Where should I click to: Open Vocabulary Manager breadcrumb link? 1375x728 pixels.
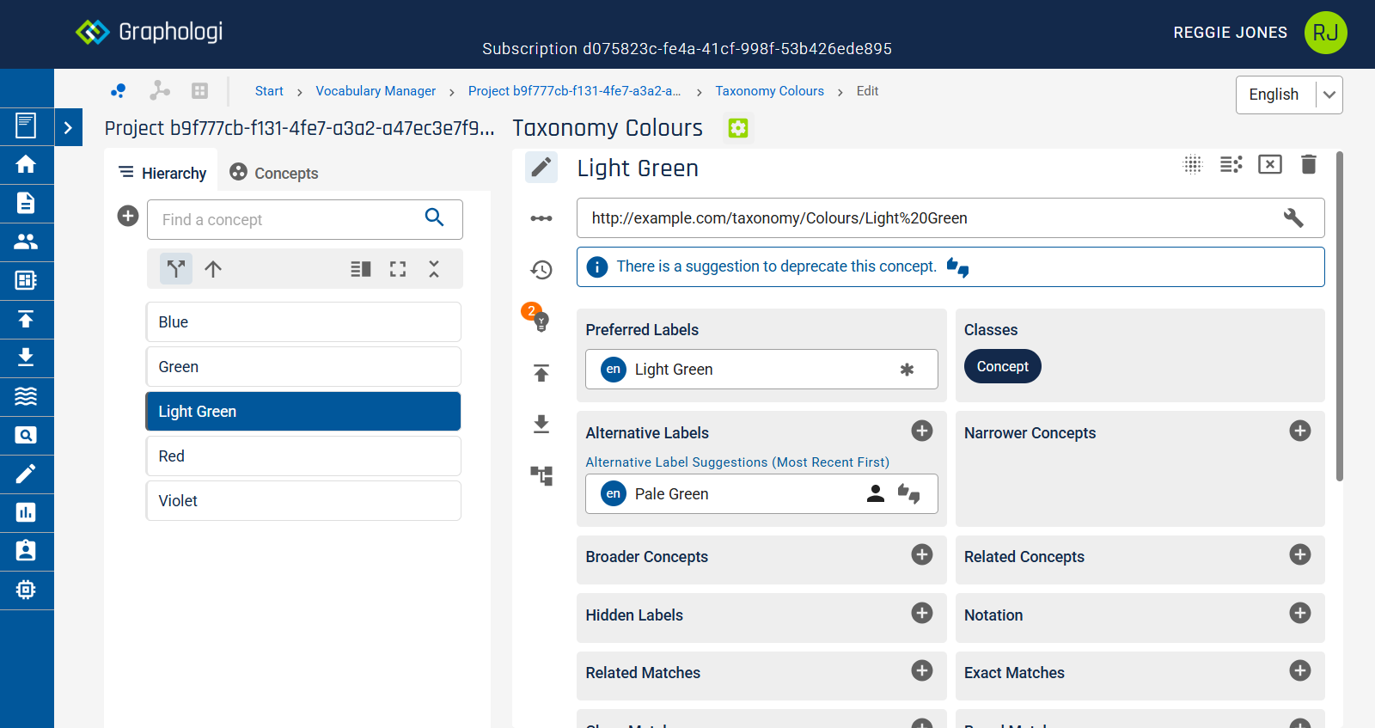pos(376,91)
